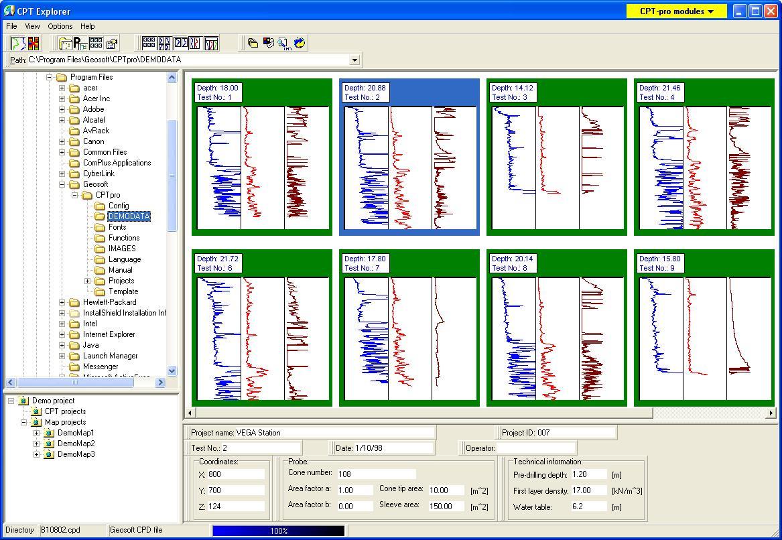
Task: Collapse the Geosoft folder node
Action: (62, 184)
